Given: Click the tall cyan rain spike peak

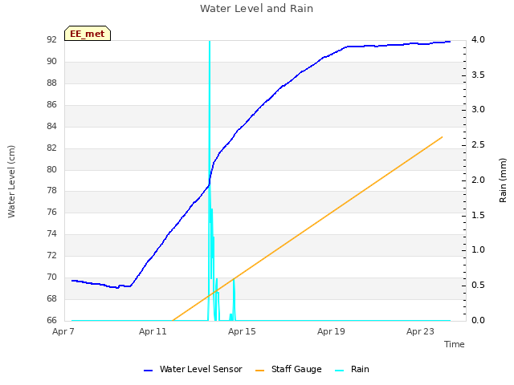Looking at the screenshot, I should 210,42.
